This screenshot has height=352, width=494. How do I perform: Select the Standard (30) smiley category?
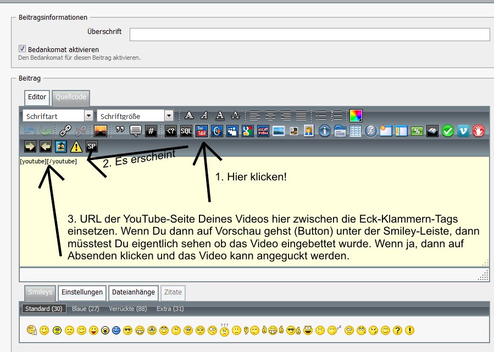(44, 309)
